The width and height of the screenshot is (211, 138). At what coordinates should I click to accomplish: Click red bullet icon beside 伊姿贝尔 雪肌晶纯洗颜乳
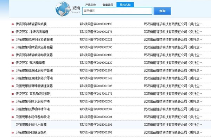coord(13,94)
